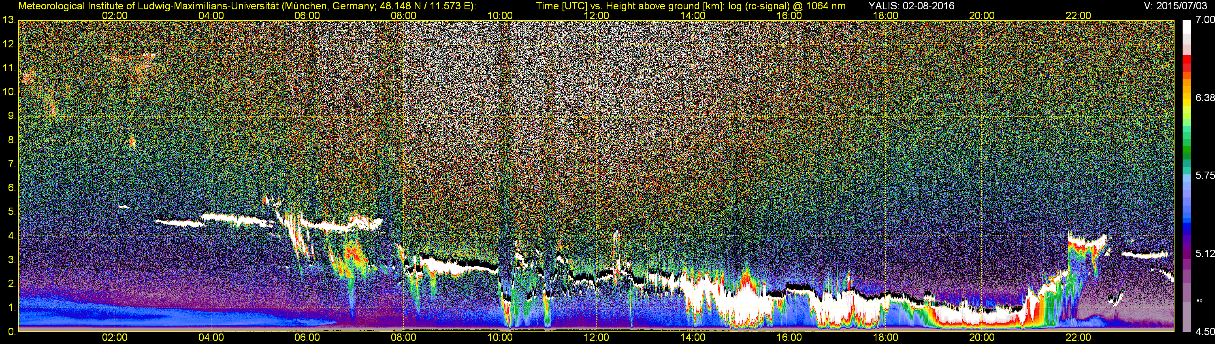Click the '16:00' label on the top time axis

point(789,15)
